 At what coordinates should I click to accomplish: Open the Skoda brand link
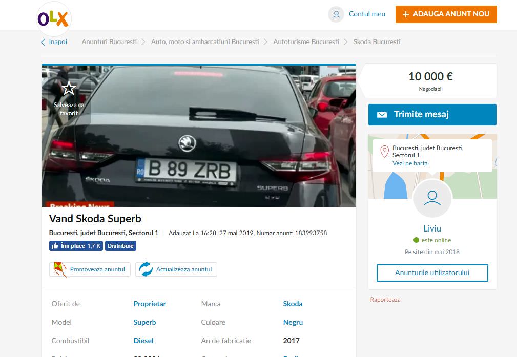pyautogui.click(x=293, y=304)
